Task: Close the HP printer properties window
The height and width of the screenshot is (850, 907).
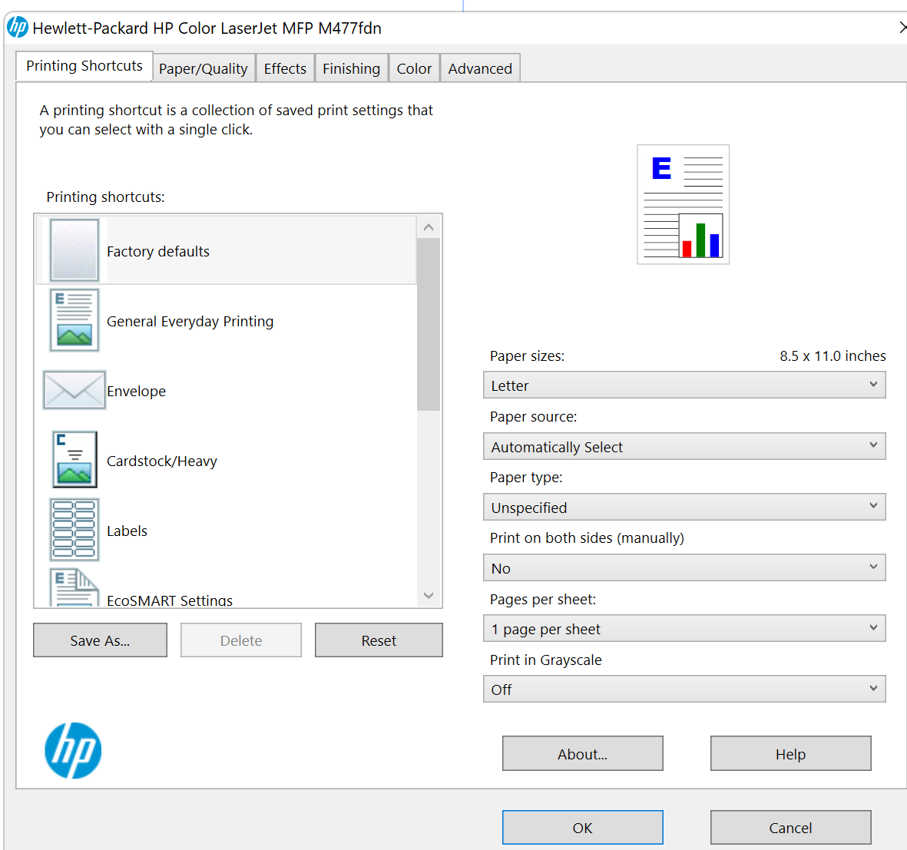Action: click(x=902, y=27)
